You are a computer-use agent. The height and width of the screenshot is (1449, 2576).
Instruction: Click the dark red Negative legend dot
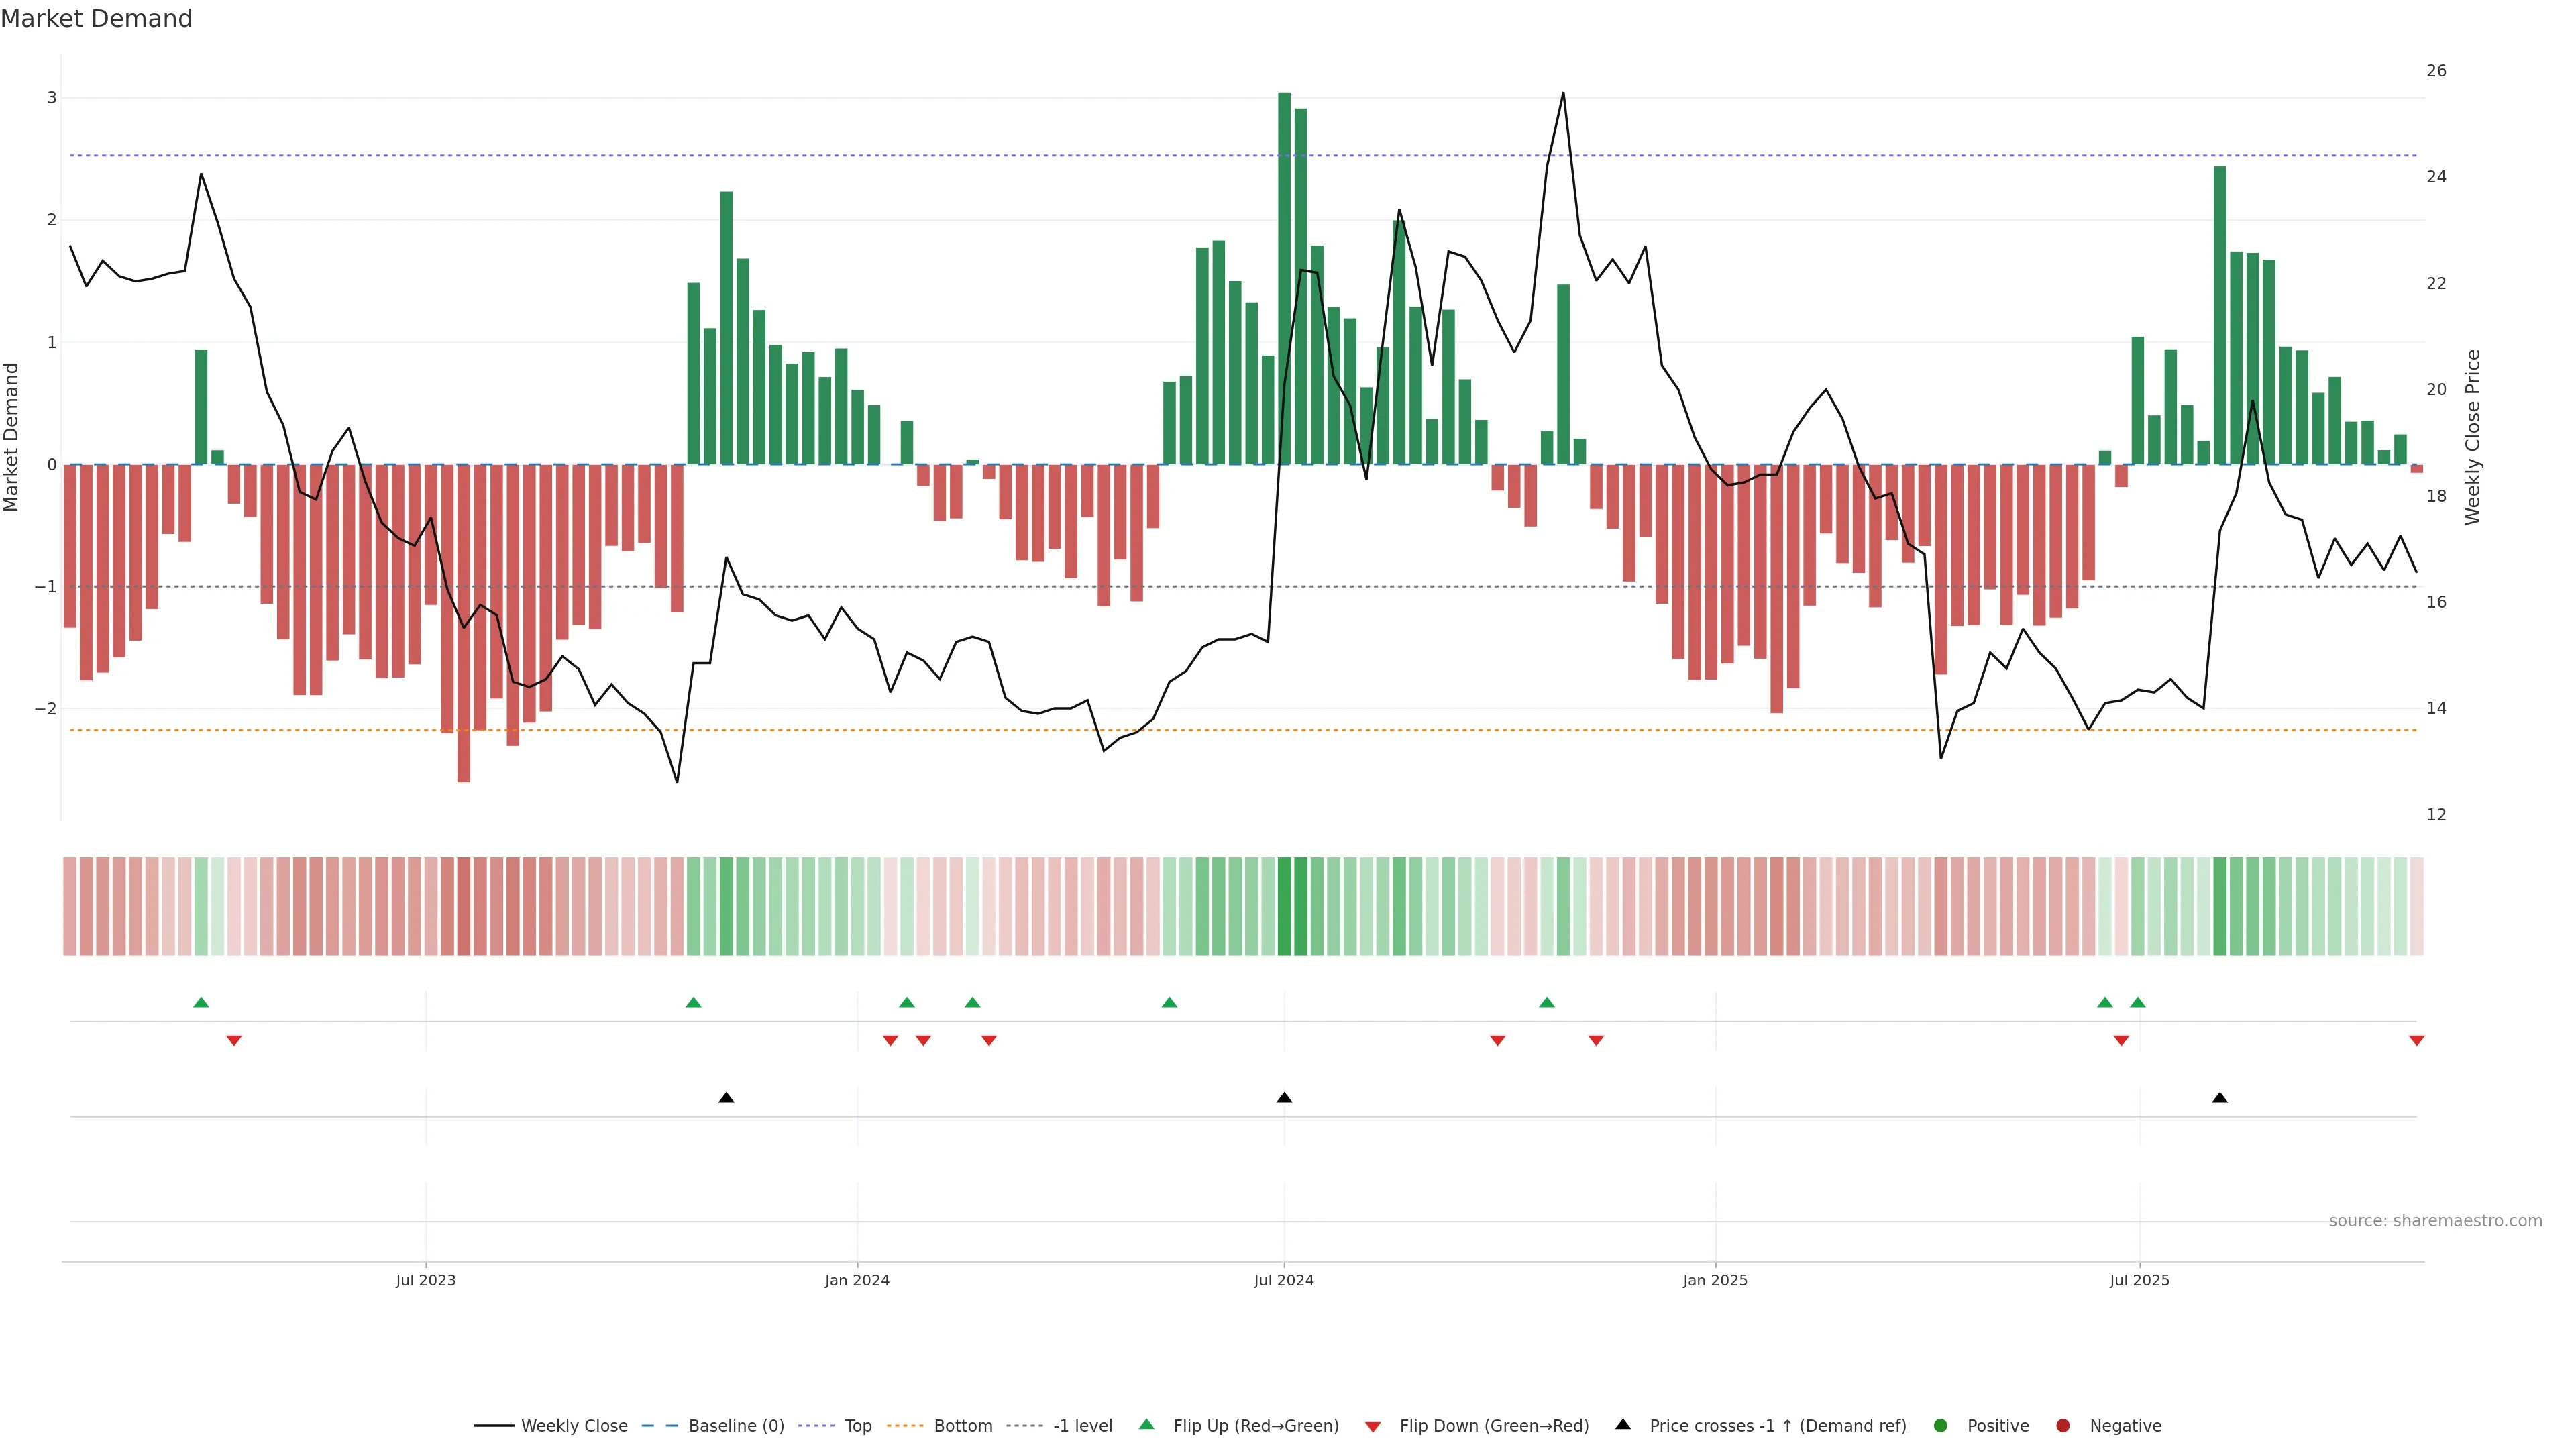tap(2063, 1425)
